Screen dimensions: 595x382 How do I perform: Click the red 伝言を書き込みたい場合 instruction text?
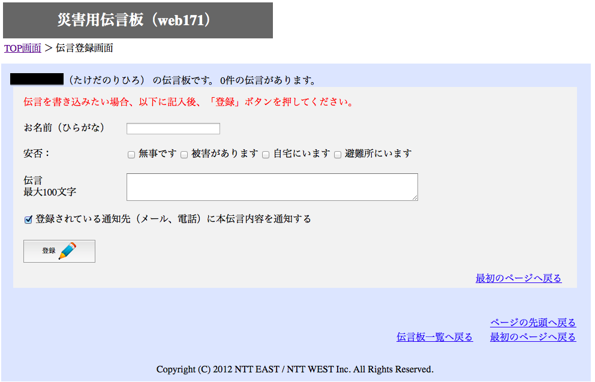coord(188,102)
